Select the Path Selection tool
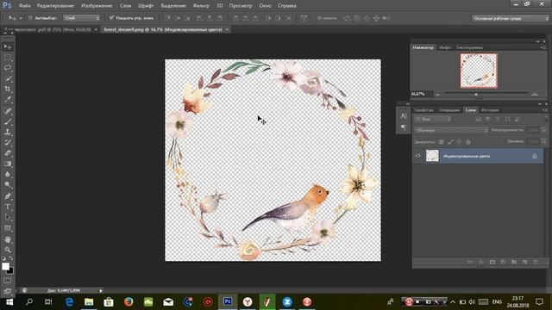This screenshot has width=552, height=310. pyautogui.click(x=8, y=218)
